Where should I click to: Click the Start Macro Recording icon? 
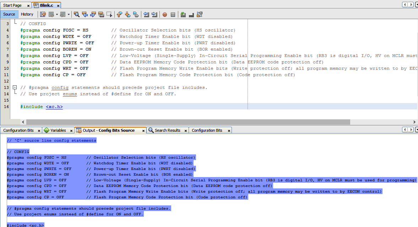click(x=164, y=14)
